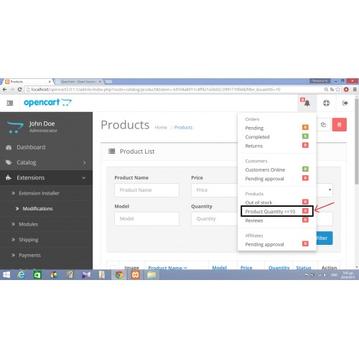Screen dimensions: 359x359
Task: Open Chrome from the Windows taskbar
Action: [119, 275]
